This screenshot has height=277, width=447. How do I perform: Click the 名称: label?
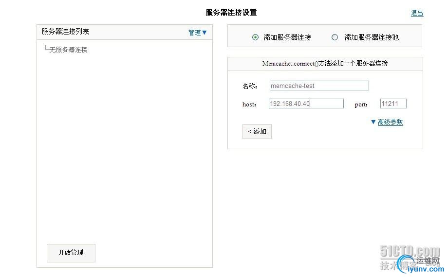(x=250, y=86)
